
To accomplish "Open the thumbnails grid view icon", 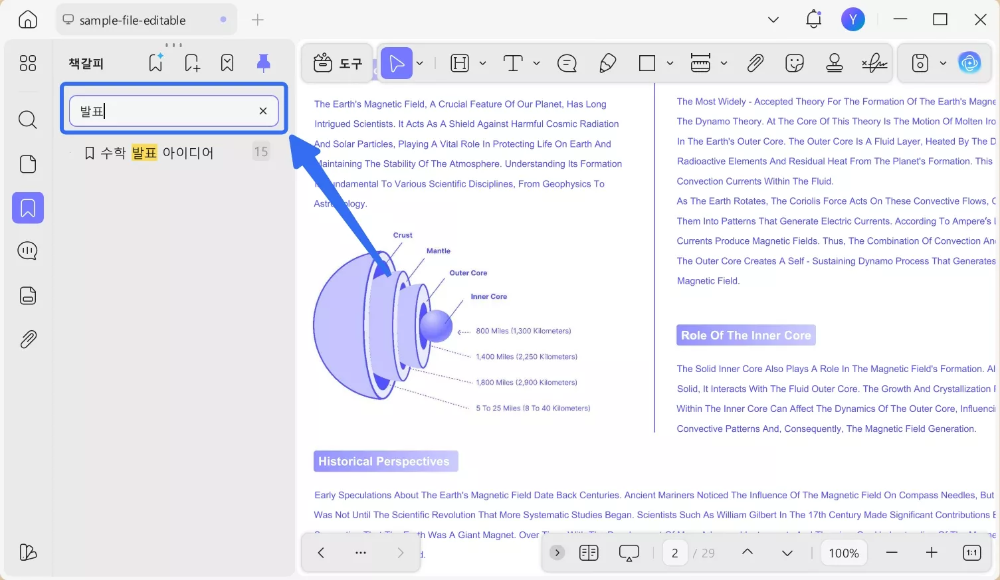I will [27, 63].
